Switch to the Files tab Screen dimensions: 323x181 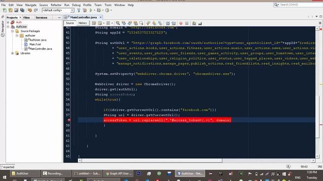pyautogui.click(x=27, y=18)
